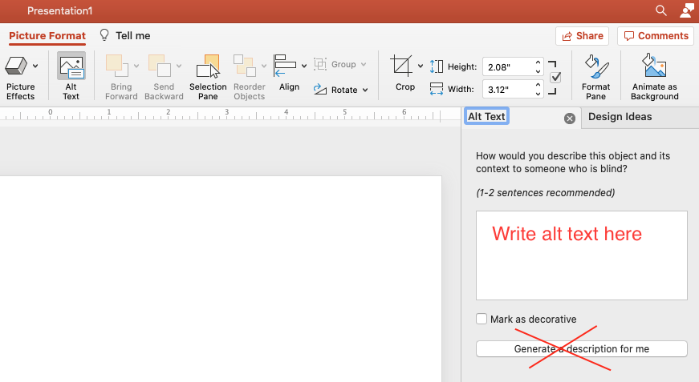
Task: Open the Selection Pane
Action: click(x=208, y=77)
